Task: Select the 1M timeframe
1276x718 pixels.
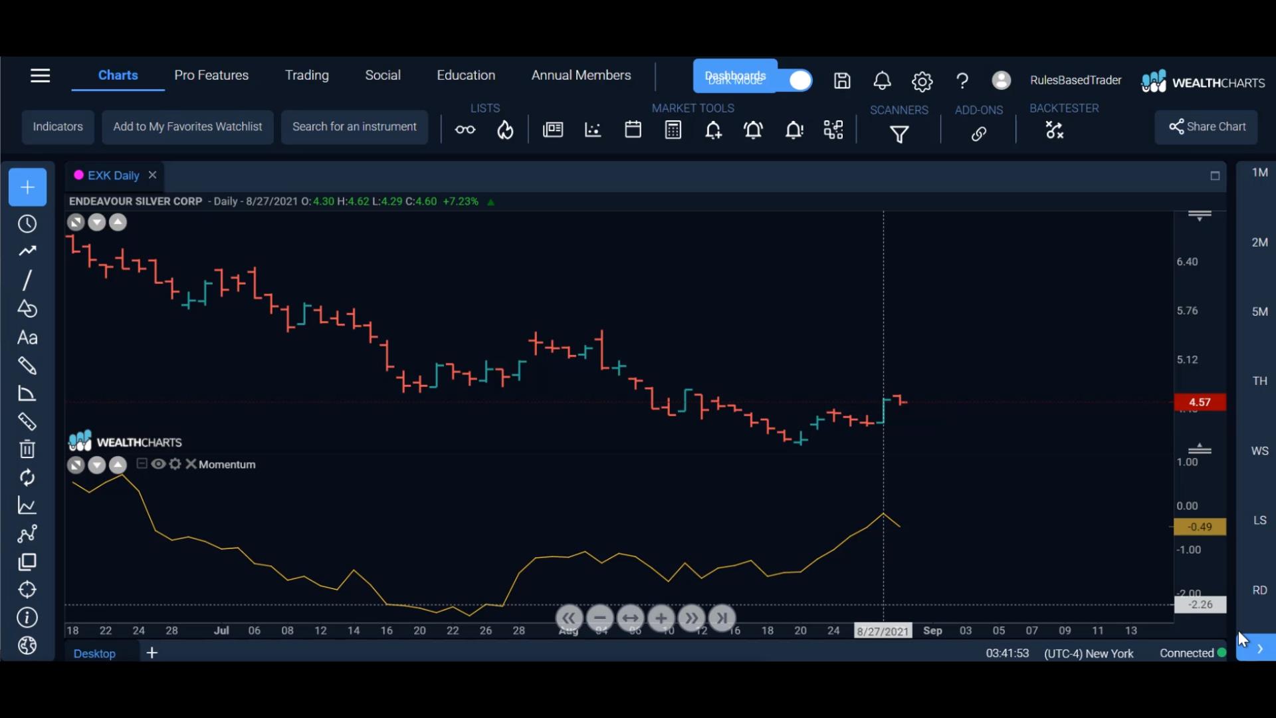Action: 1259,173
